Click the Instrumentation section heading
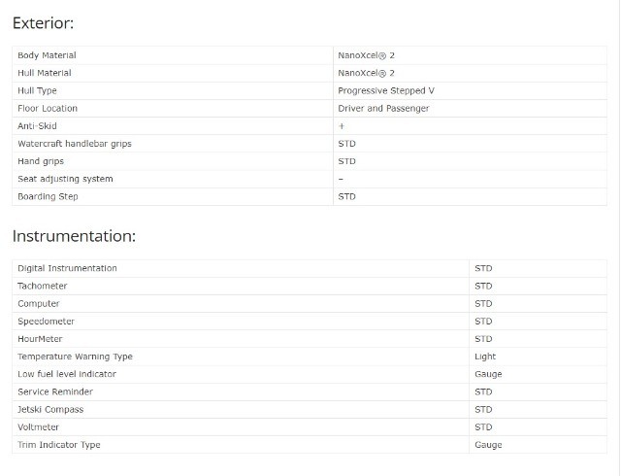621x476 pixels. (74, 236)
